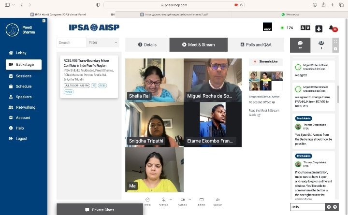The image size is (348, 215).
Task: Click Logout in the sidebar
Action: click(x=18, y=139)
